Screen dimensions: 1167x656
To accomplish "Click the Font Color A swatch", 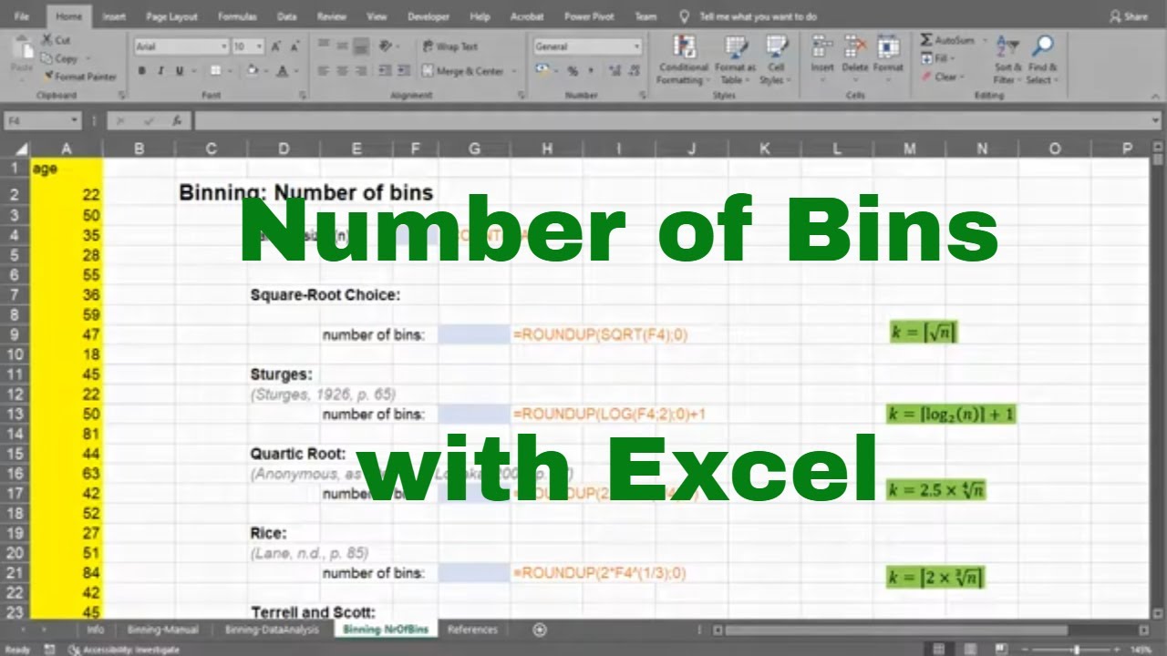I will [x=284, y=71].
